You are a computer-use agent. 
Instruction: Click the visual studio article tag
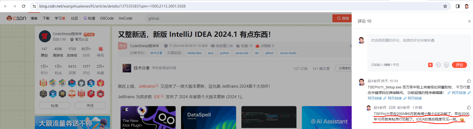[x=288, y=53]
